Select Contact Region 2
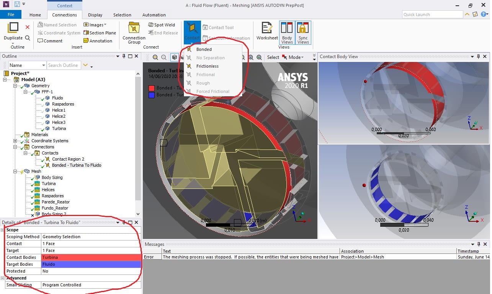The height and width of the screenshot is (294, 492). 68,159
